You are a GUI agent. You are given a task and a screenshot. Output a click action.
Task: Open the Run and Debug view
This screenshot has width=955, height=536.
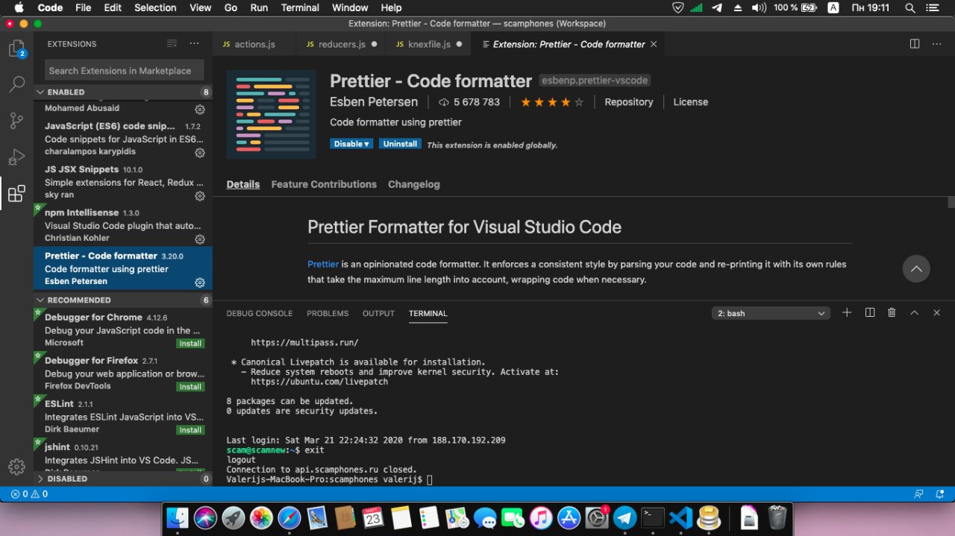[x=16, y=157]
